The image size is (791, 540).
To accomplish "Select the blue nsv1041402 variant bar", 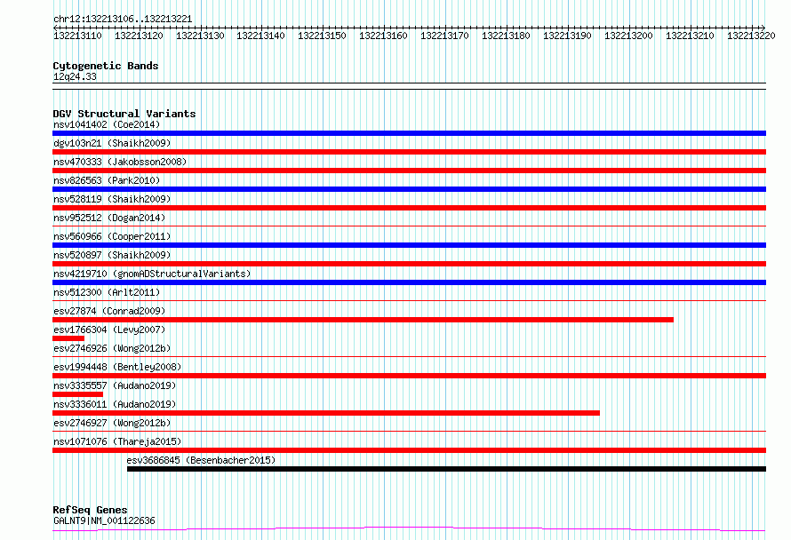I will tap(409, 133).
